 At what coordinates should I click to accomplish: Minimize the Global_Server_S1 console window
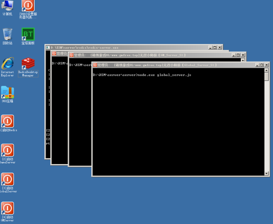(257, 65)
